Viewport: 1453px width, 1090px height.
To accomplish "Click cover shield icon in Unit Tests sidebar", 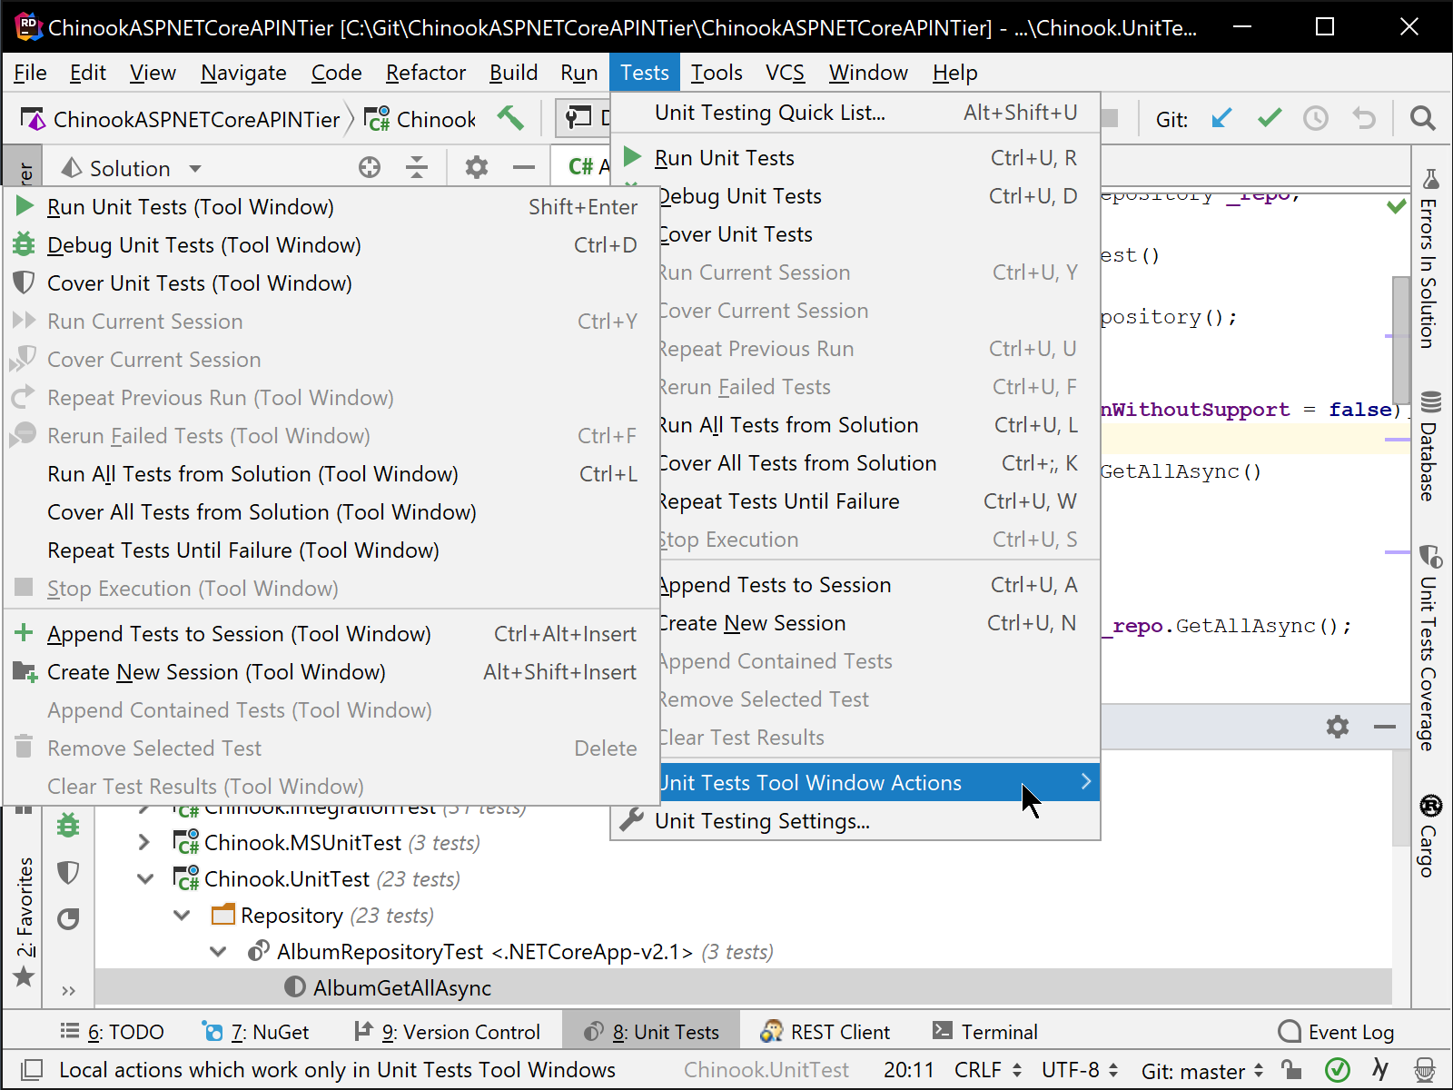I will pyautogui.click(x=68, y=873).
